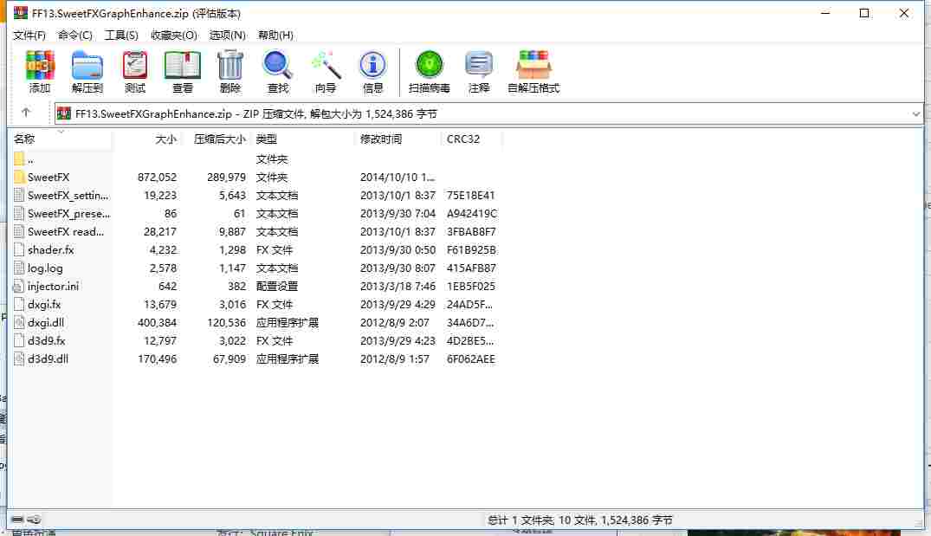
Task: Select the SweetFX folder icon
Action: click(x=19, y=177)
